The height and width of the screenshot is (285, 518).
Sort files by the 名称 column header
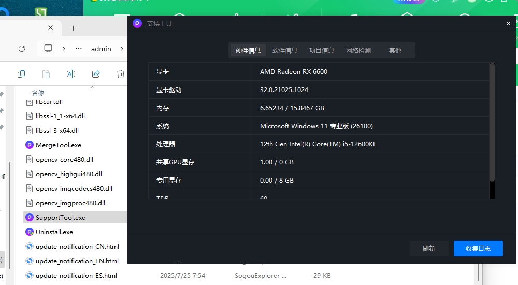pos(38,93)
